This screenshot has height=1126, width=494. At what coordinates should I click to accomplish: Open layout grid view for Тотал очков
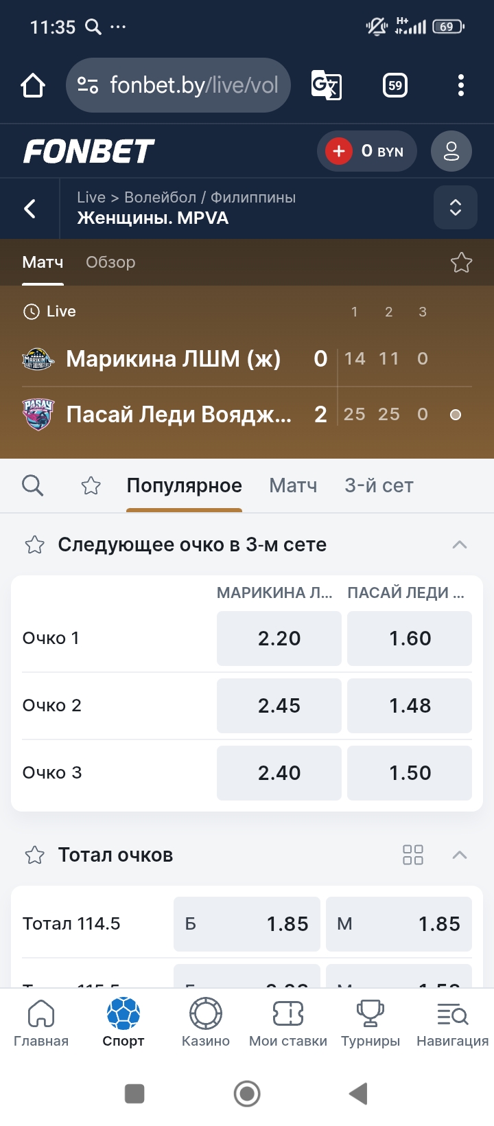pos(413,855)
